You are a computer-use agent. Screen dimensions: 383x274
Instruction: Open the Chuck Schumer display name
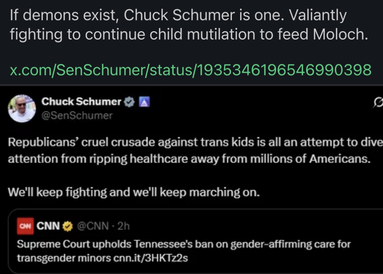(81, 102)
